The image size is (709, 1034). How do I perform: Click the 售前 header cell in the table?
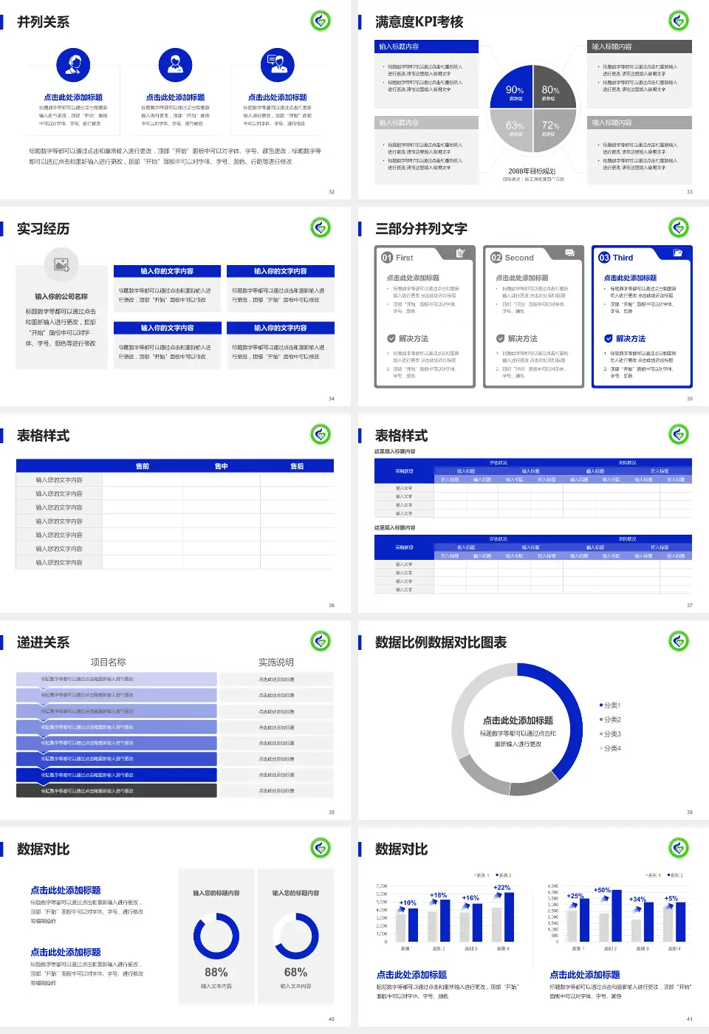click(x=142, y=465)
